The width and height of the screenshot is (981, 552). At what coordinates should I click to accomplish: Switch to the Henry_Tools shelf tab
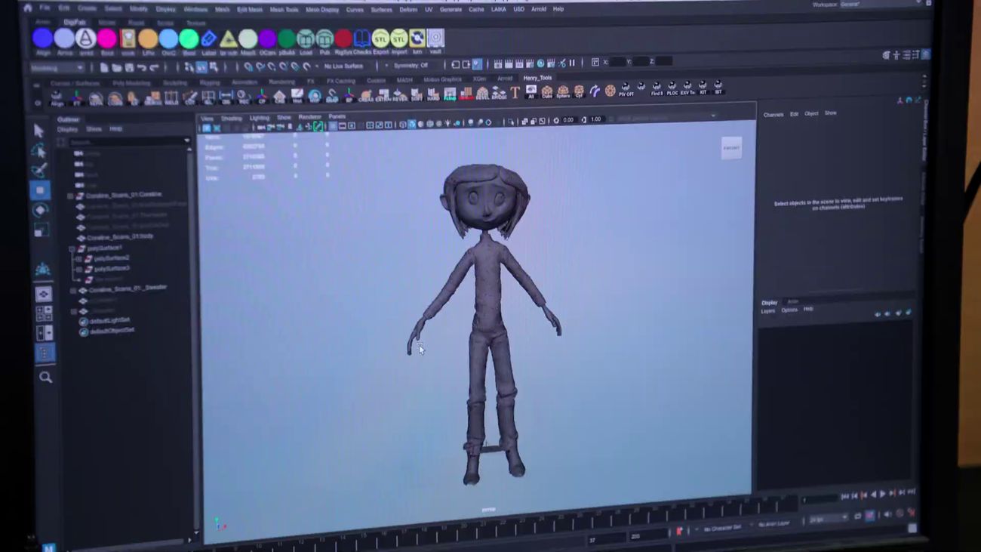(x=537, y=78)
